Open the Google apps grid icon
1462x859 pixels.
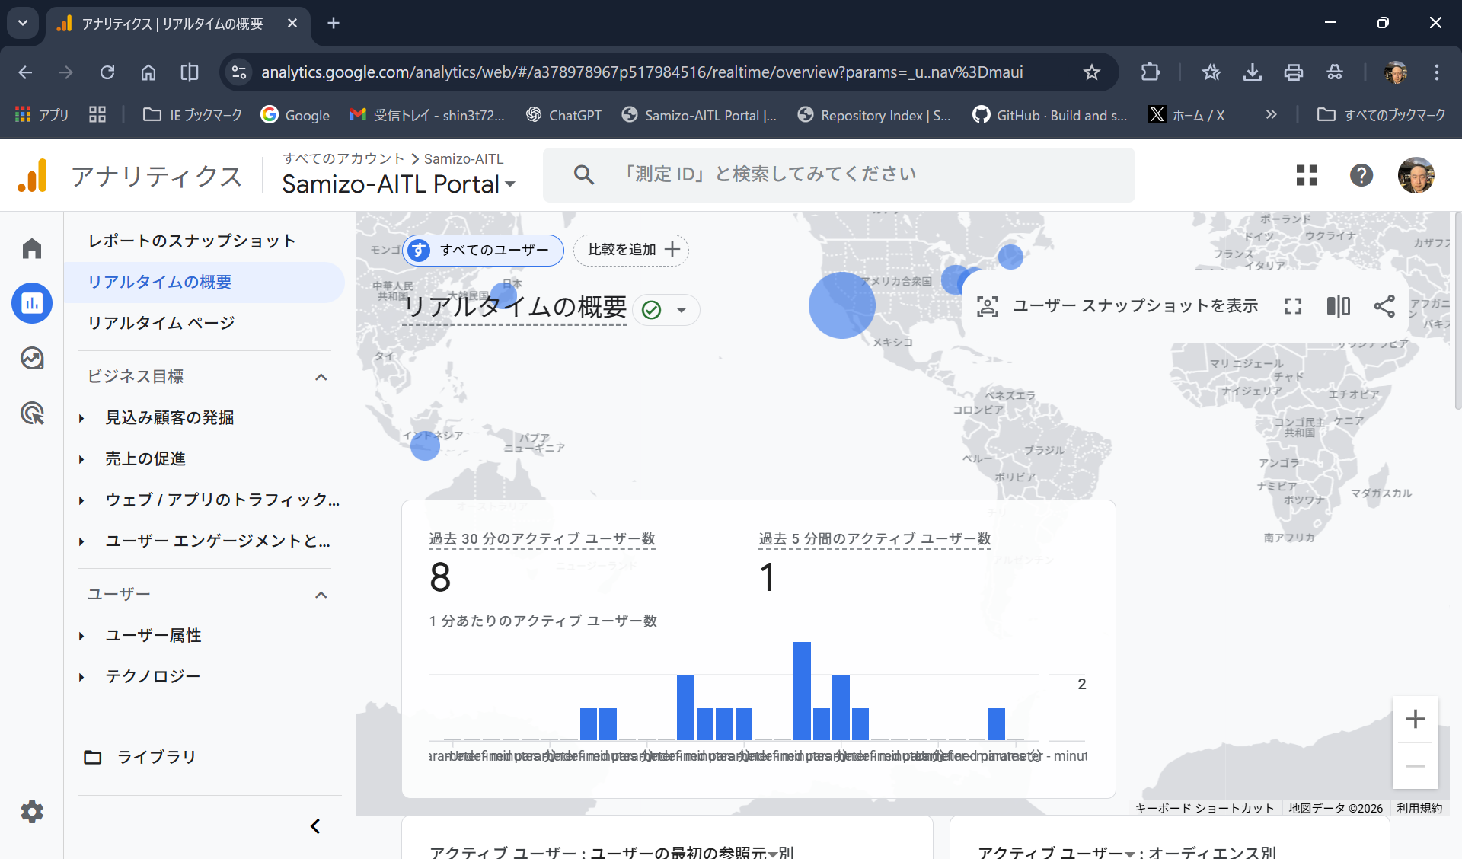click(x=1307, y=175)
